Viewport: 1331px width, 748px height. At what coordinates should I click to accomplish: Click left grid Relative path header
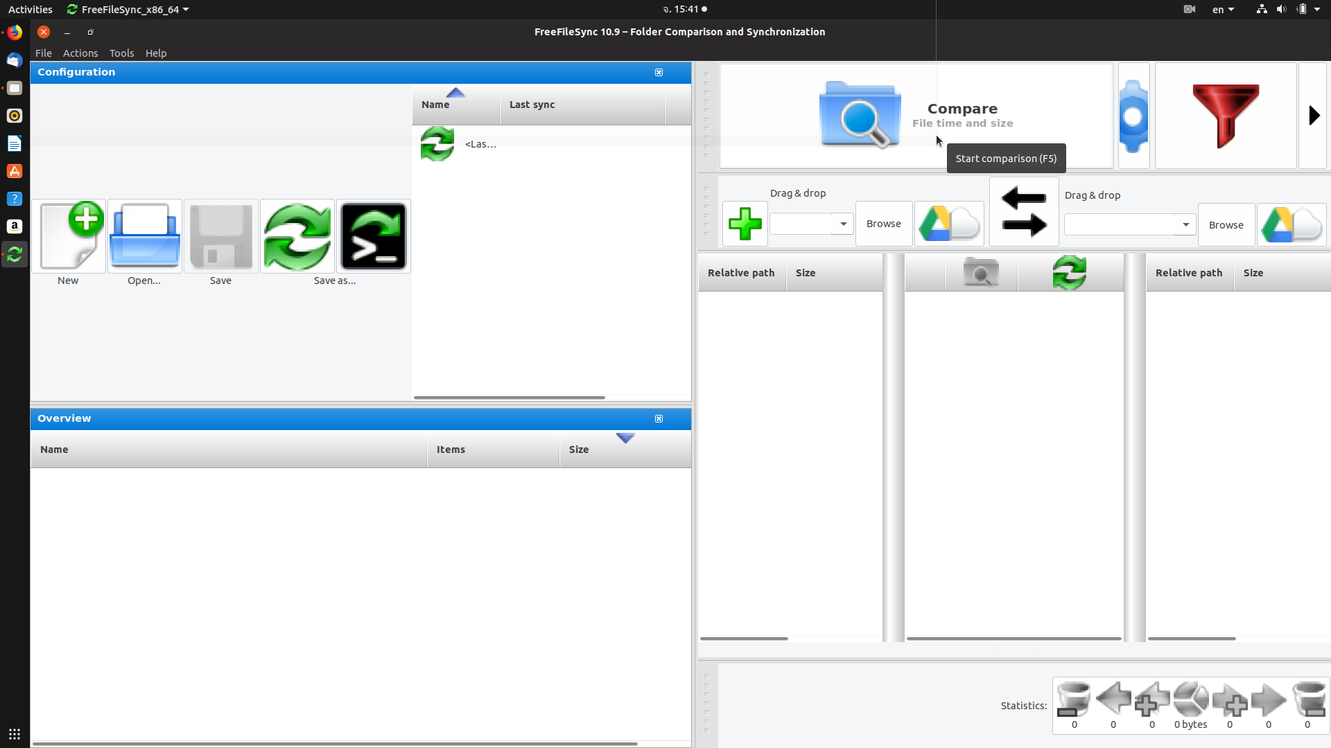point(742,273)
